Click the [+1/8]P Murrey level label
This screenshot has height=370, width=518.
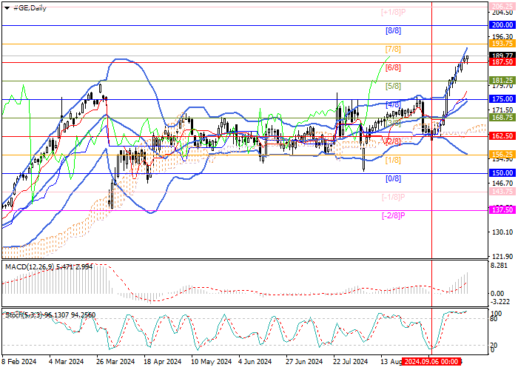[x=393, y=13]
